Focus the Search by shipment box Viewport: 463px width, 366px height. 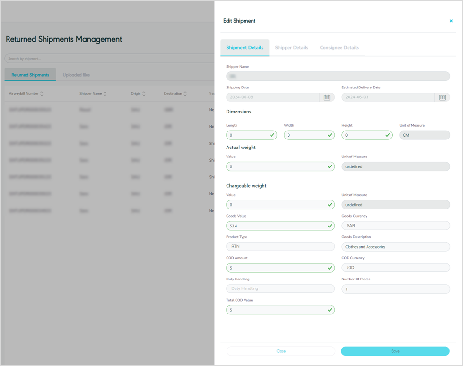[109, 59]
